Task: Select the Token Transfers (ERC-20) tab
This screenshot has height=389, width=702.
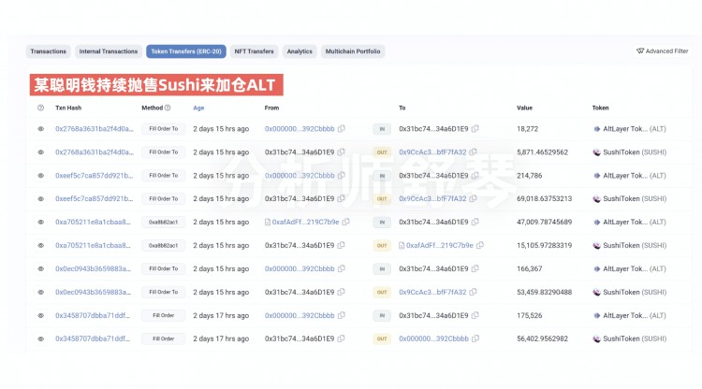Action: tap(186, 51)
